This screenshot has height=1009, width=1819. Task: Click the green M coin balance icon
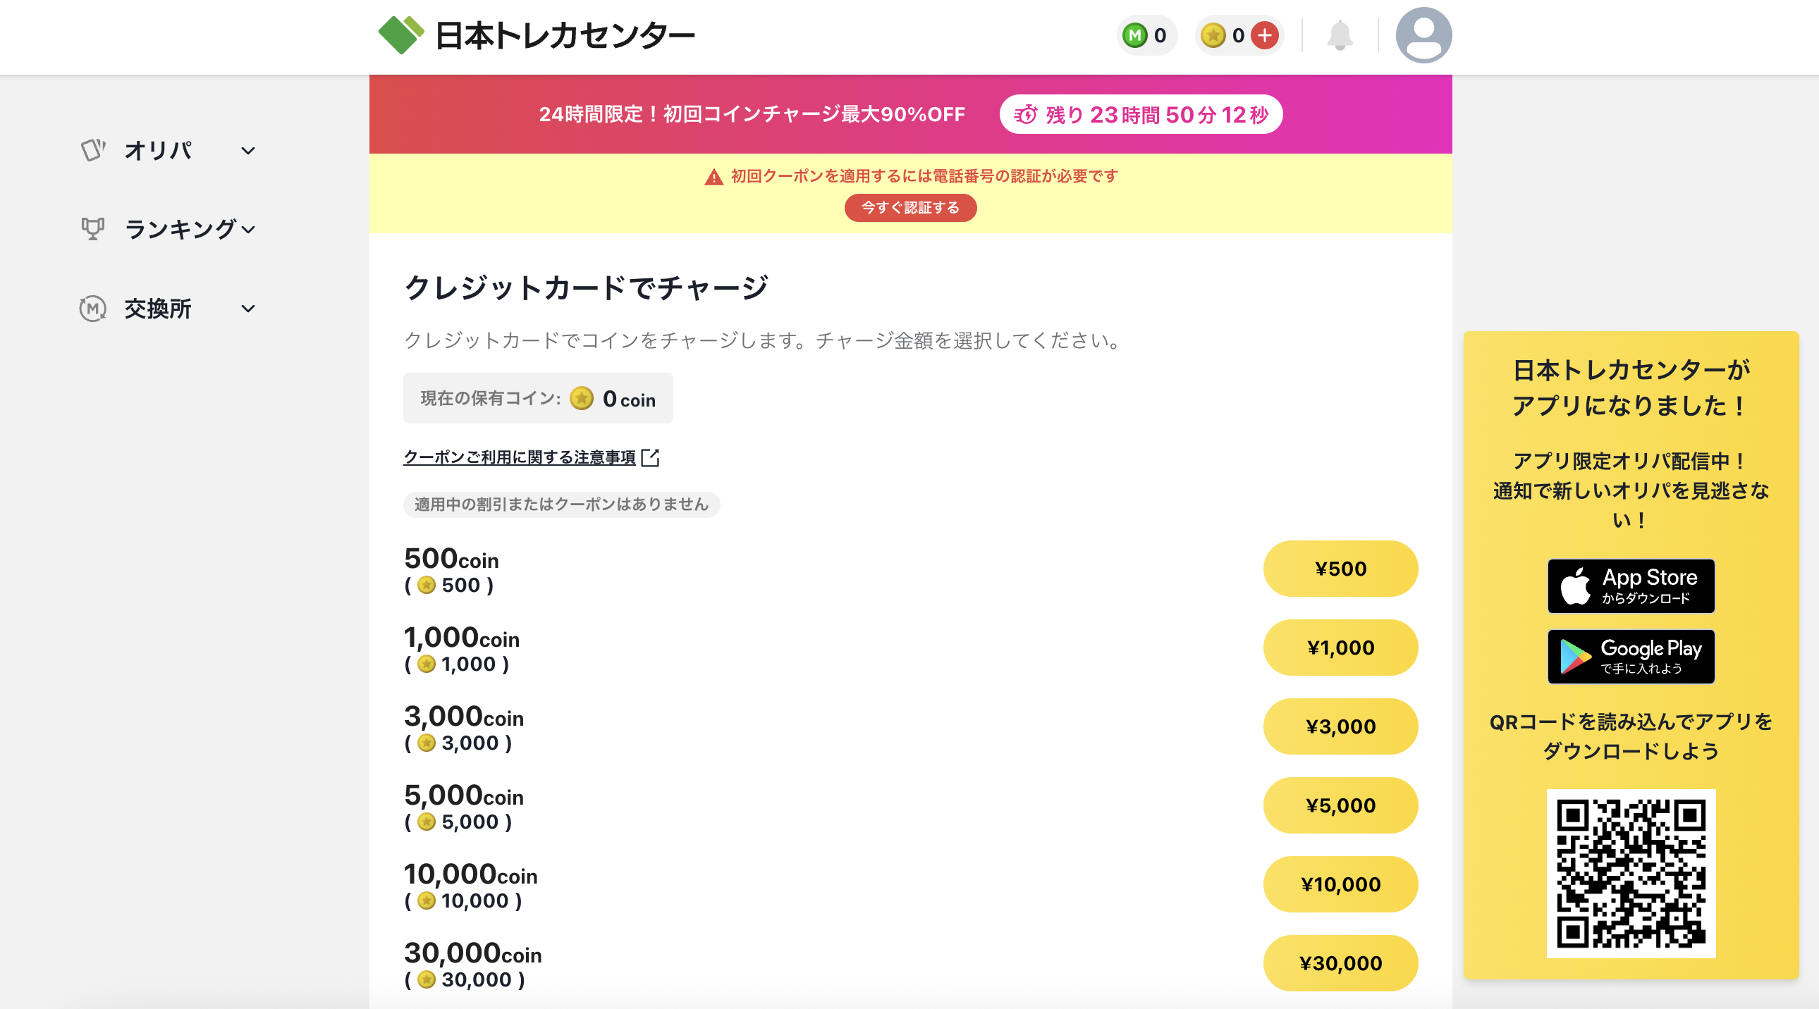(x=1134, y=34)
